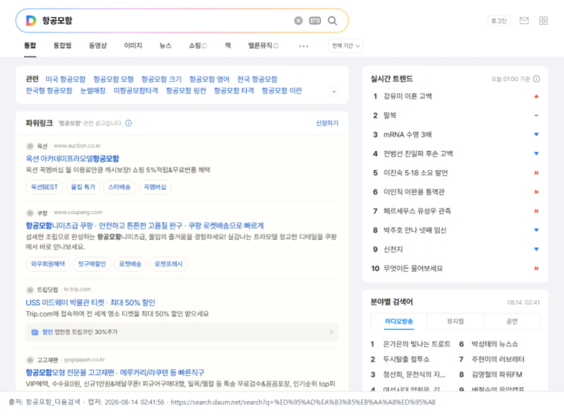Switch to the 이미지 tab
The image size is (564, 416).
coord(133,46)
